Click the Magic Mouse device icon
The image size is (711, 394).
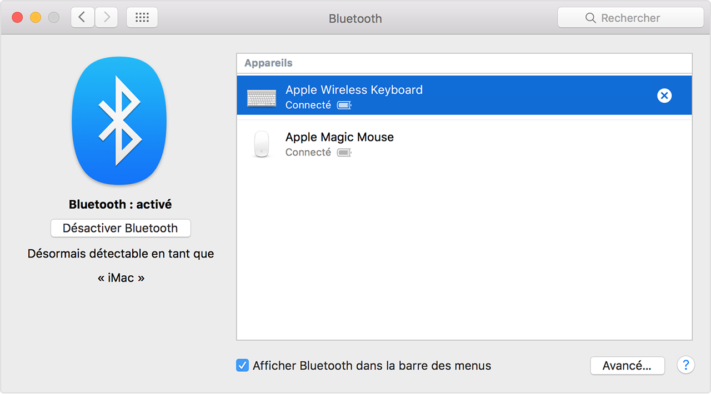click(x=262, y=144)
